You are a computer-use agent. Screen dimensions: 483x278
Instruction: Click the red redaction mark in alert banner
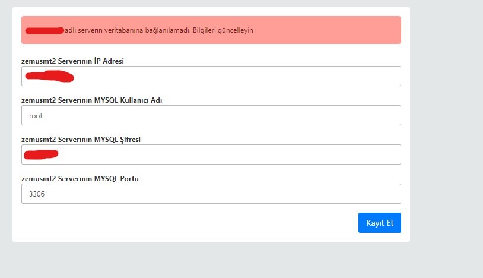coord(45,30)
